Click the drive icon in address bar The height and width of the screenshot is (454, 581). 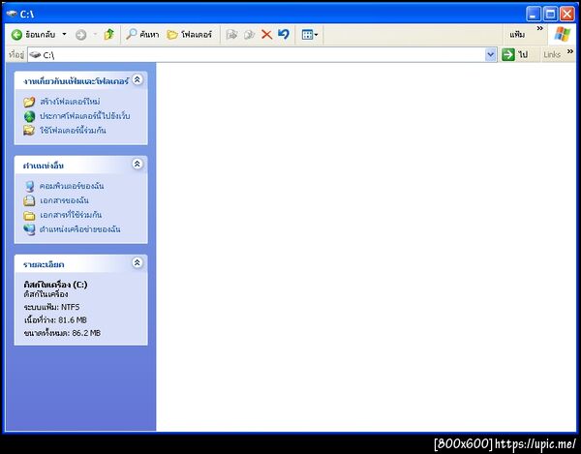pos(35,55)
